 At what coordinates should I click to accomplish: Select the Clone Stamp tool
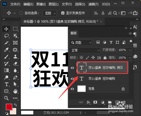tap(15, 57)
